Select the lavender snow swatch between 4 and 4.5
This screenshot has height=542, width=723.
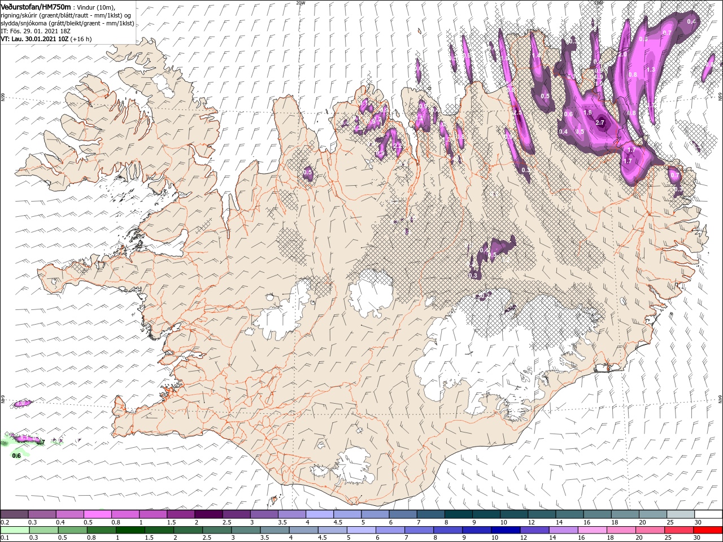coord(319,514)
